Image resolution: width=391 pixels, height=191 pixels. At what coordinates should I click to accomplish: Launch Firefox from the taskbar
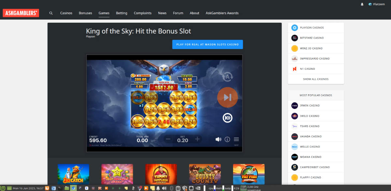click(47, 188)
